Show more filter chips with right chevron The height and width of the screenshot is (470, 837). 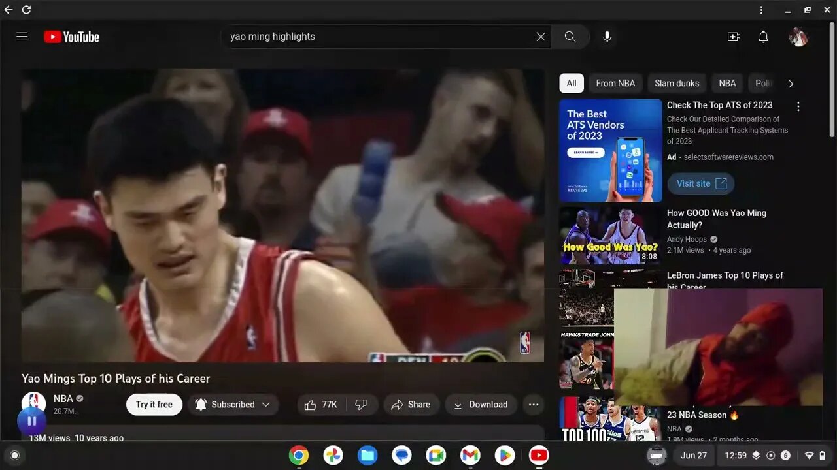pos(791,84)
